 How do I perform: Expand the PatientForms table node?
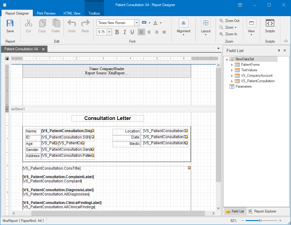tap(232, 65)
